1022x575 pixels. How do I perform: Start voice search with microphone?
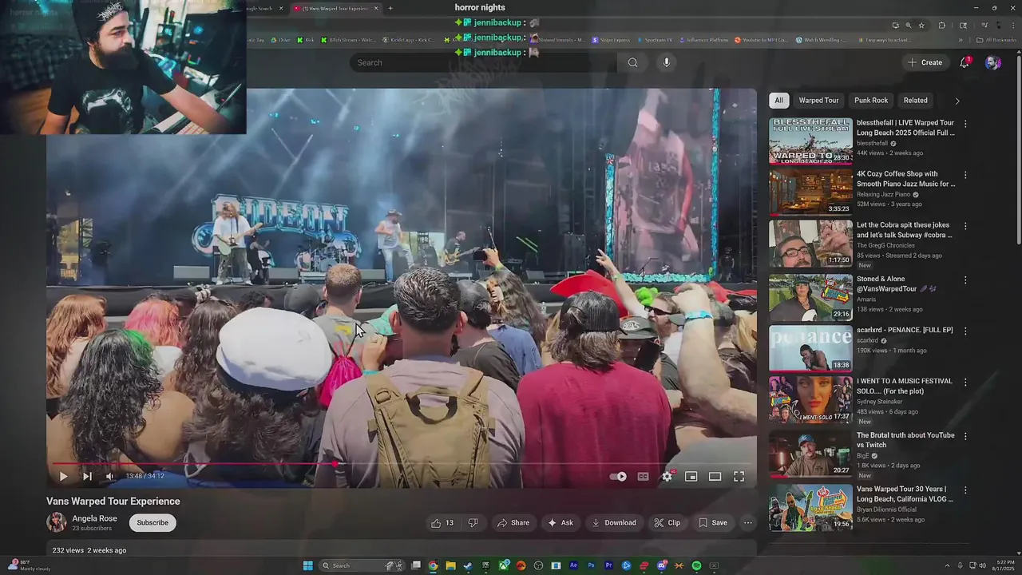(x=667, y=62)
